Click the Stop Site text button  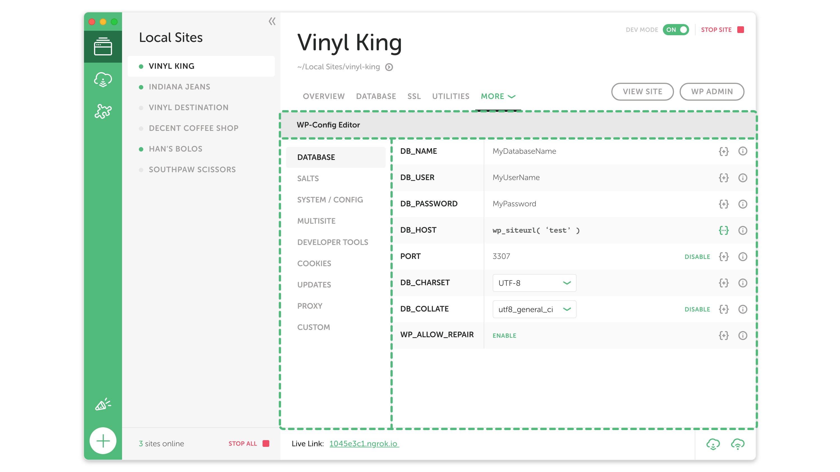[x=716, y=30]
